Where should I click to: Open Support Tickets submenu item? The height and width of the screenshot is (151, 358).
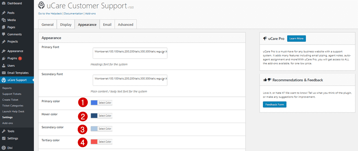point(12,94)
